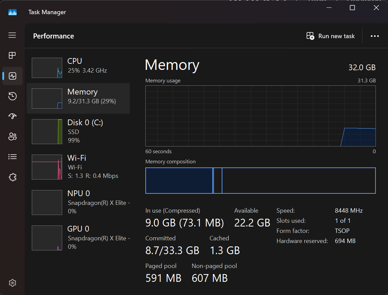The width and height of the screenshot is (388, 295).
Task: Click the Memory composition label
Action: point(170,162)
